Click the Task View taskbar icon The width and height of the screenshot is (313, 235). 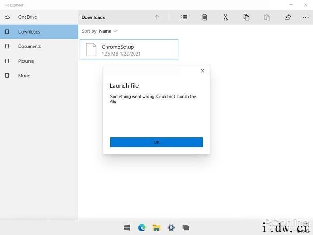point(186,227)
